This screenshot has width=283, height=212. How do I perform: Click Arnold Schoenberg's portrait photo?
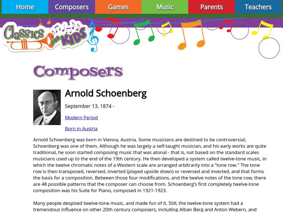46,108
